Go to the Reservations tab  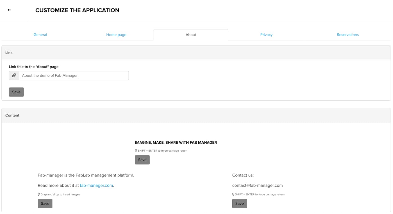point(348,35)
